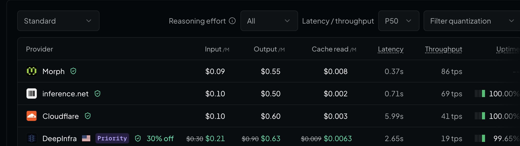Click the inference.net barcode logo
Image resolution: width=520 pixels, height=146 pixels.
point(32,93)
